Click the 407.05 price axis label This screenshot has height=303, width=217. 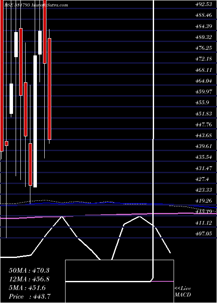click(204, 234)
